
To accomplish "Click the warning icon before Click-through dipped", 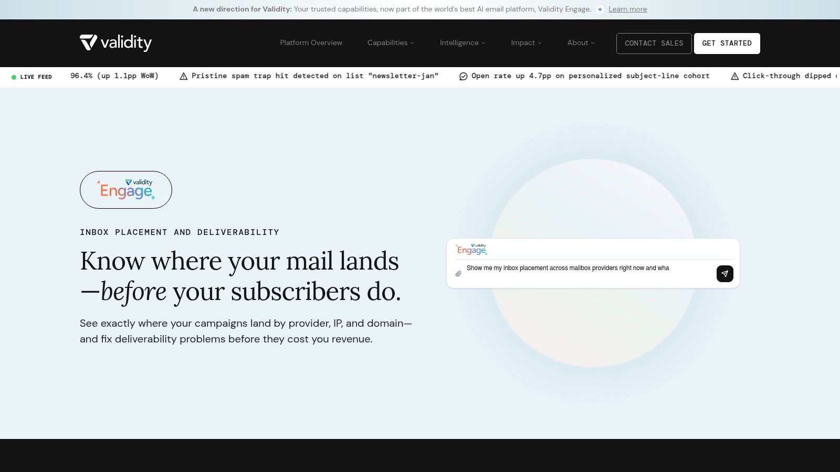I will pyautogui.click(x=734, y=77).
